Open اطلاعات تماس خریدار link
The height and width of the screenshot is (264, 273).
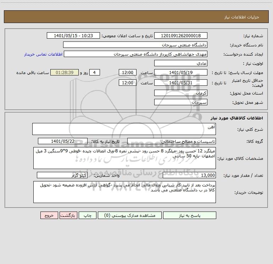[x=43, y=54]
